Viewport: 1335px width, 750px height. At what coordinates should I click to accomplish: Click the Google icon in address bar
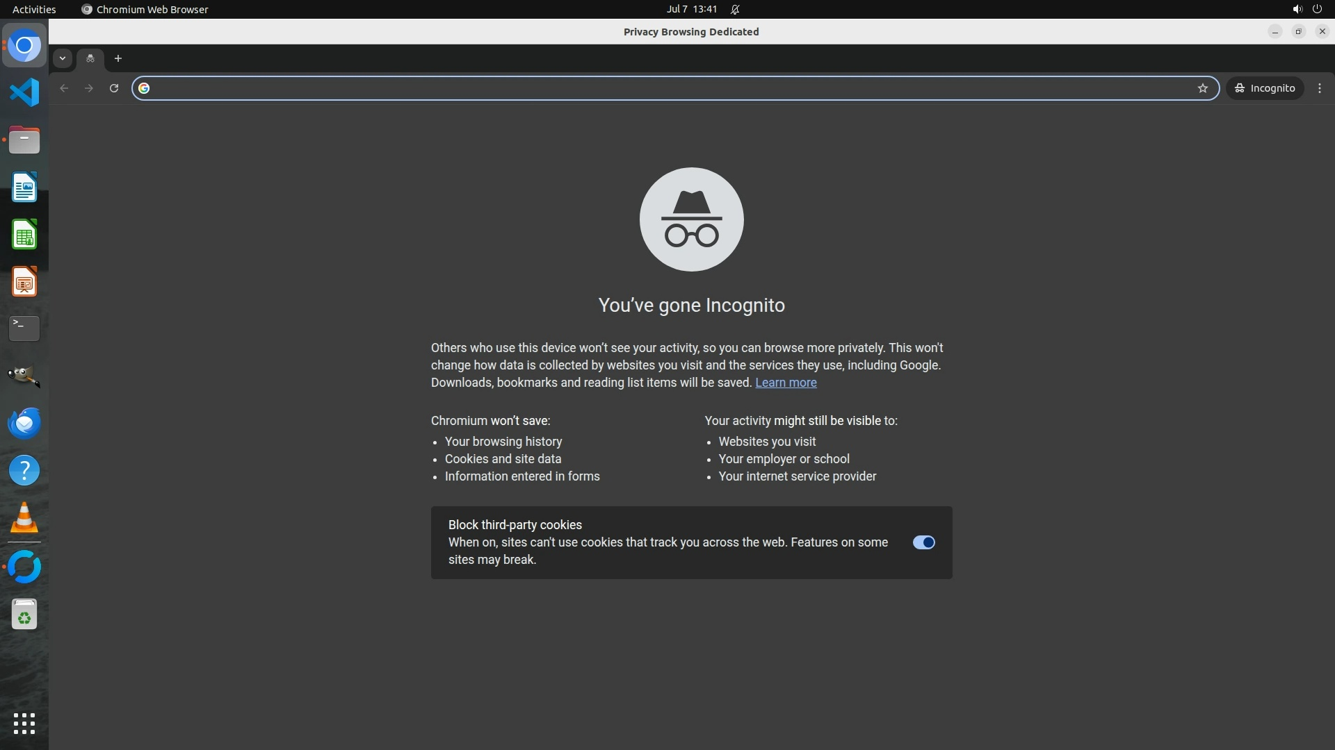144,88
